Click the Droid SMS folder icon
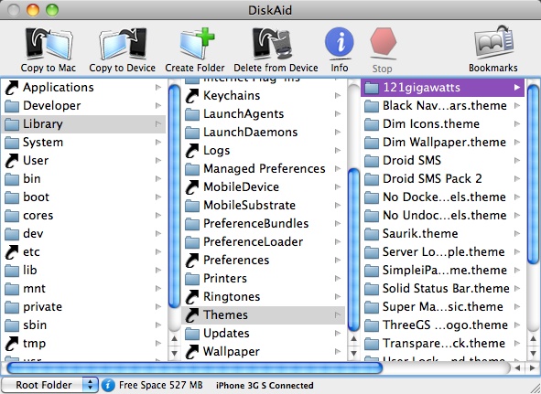541x394 pixels. click(x=372, y=161)
